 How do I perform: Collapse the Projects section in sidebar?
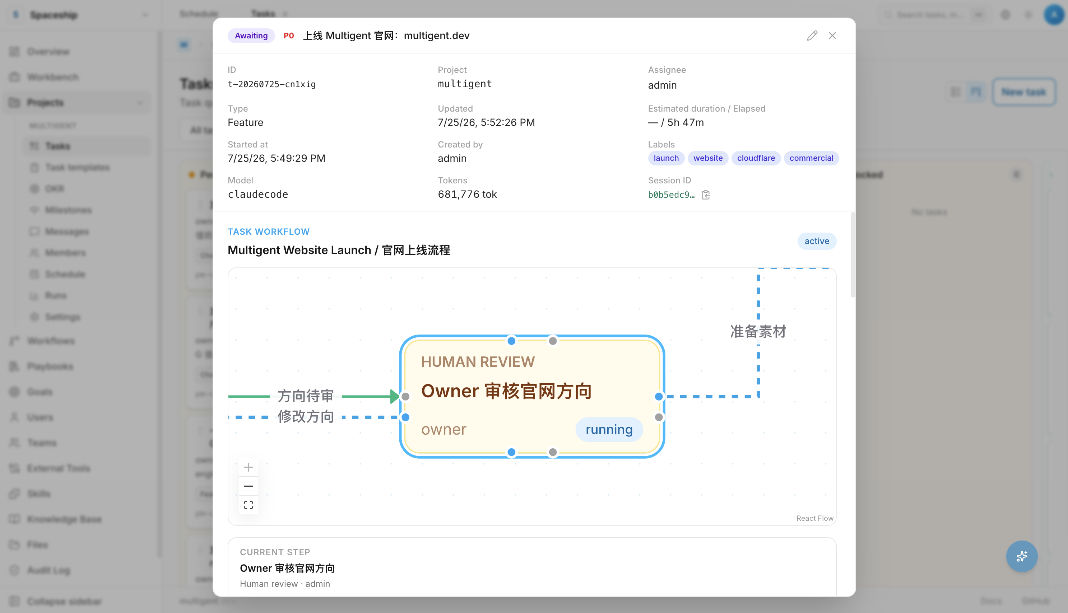tap(140, 103)
